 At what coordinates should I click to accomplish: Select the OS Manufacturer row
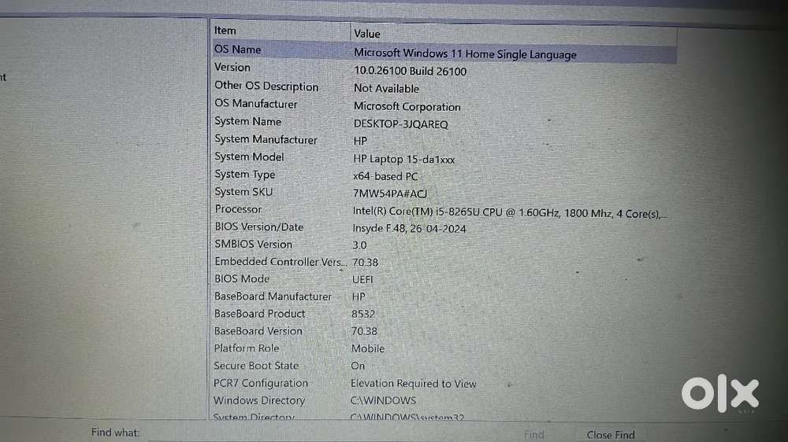pyautogui.click(x=256, y=104)
